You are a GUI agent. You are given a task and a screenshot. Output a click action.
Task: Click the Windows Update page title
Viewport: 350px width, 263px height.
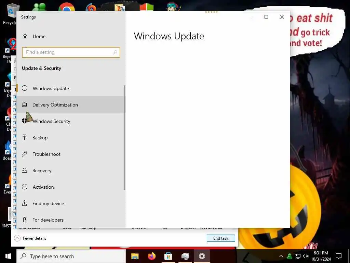pos(169,36)
